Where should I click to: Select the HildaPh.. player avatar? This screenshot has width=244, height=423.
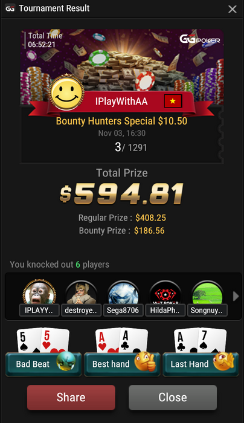pyautogui.click(x=165, y=294)
